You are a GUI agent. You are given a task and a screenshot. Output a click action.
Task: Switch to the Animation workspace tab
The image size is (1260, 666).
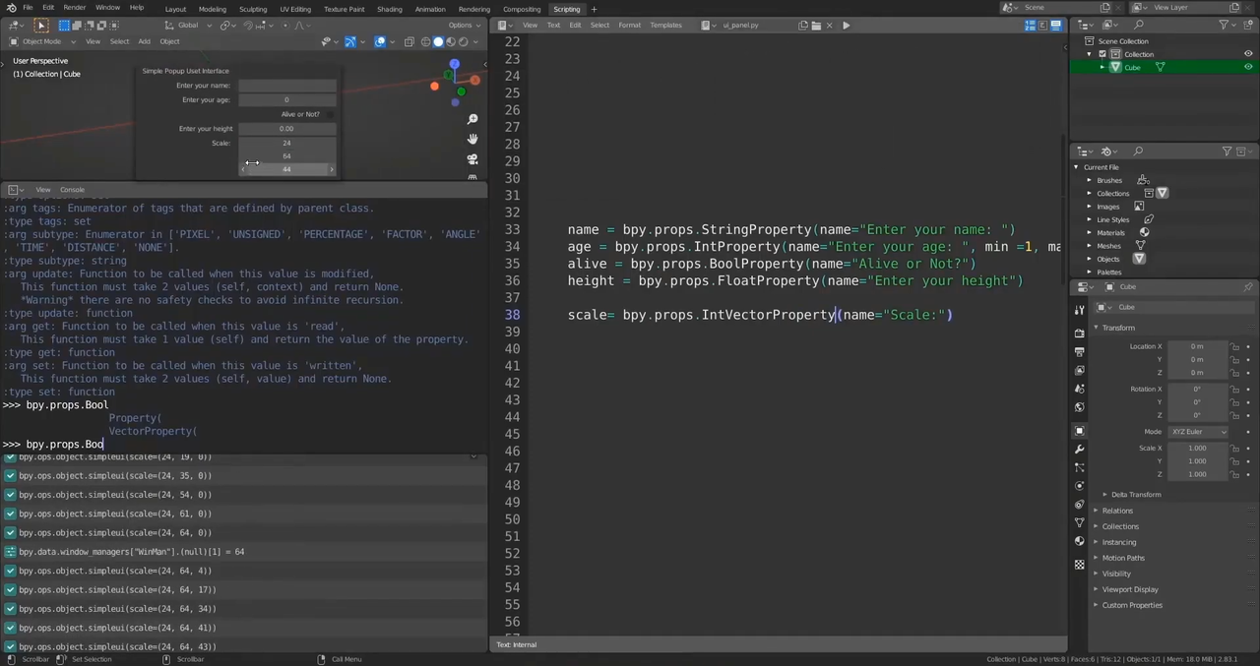coord(430,9)
